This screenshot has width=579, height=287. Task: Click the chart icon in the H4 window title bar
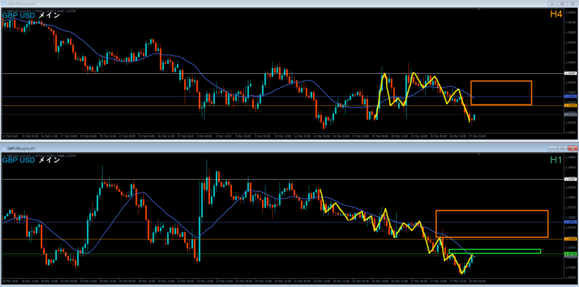point(4,3)
